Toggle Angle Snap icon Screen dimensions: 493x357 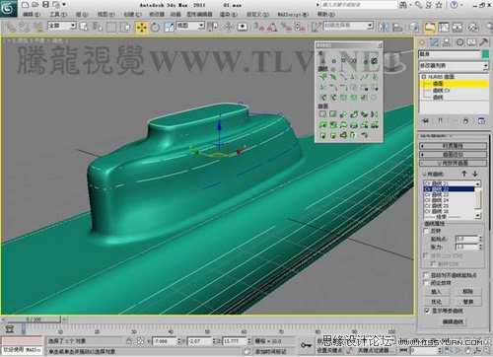point(272,27)
